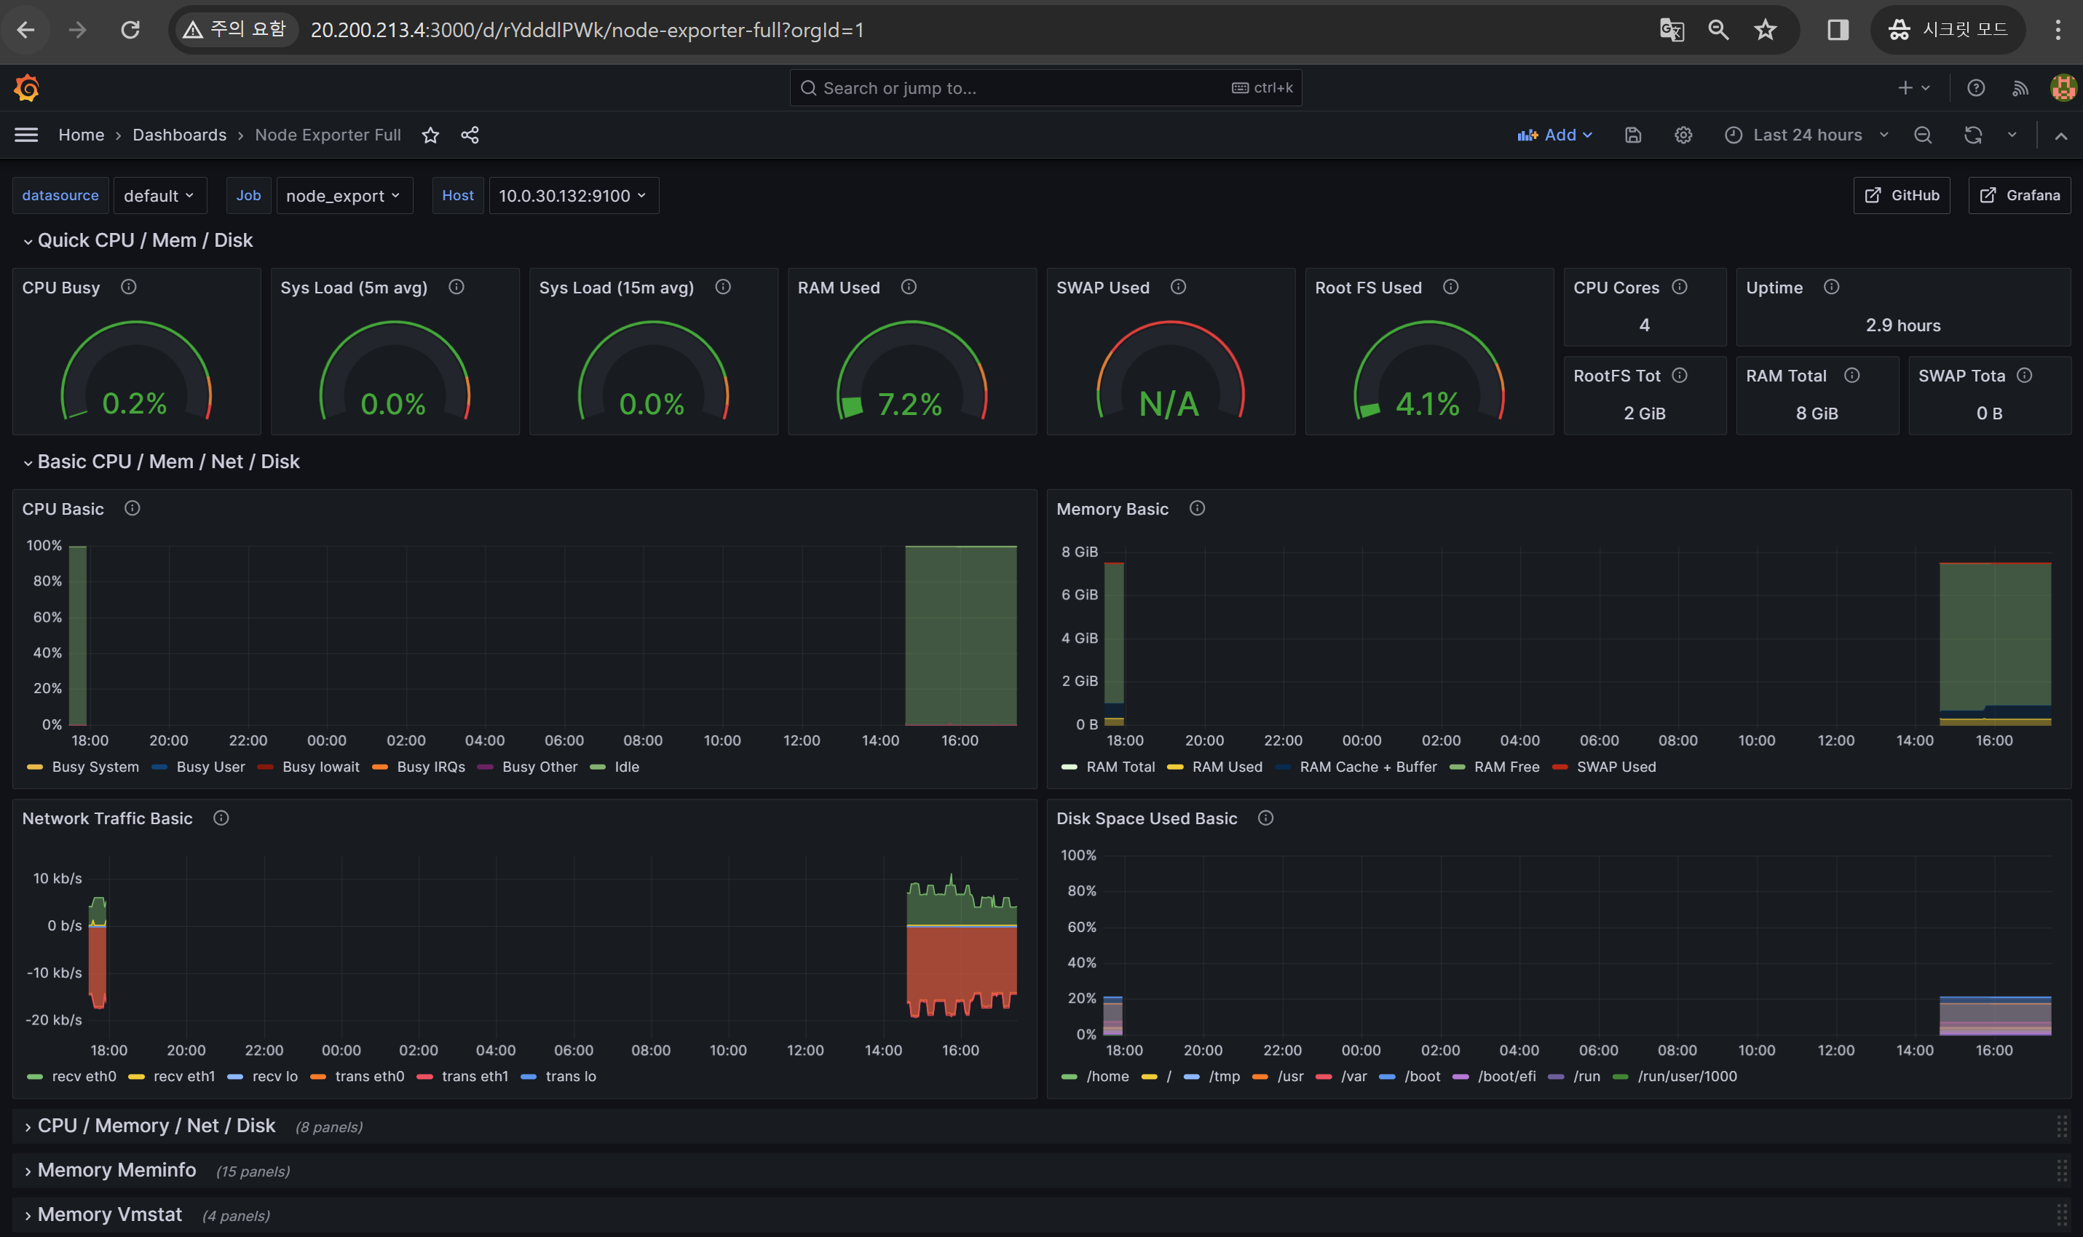Click the zoom out time range icon
The height and width of the screenshot is (1237, 2083).
tap(1922, 135)
